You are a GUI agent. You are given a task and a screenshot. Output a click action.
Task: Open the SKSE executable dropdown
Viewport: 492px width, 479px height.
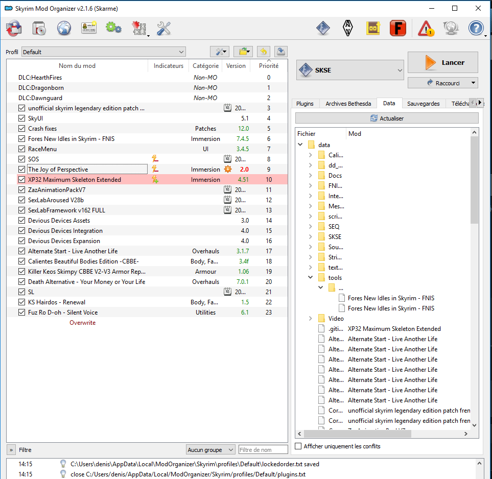tap(350, 70)
